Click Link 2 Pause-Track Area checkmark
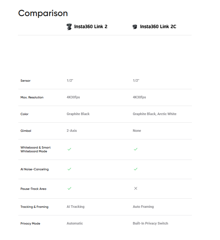This screenshot has width=220, height=240. 69,188
